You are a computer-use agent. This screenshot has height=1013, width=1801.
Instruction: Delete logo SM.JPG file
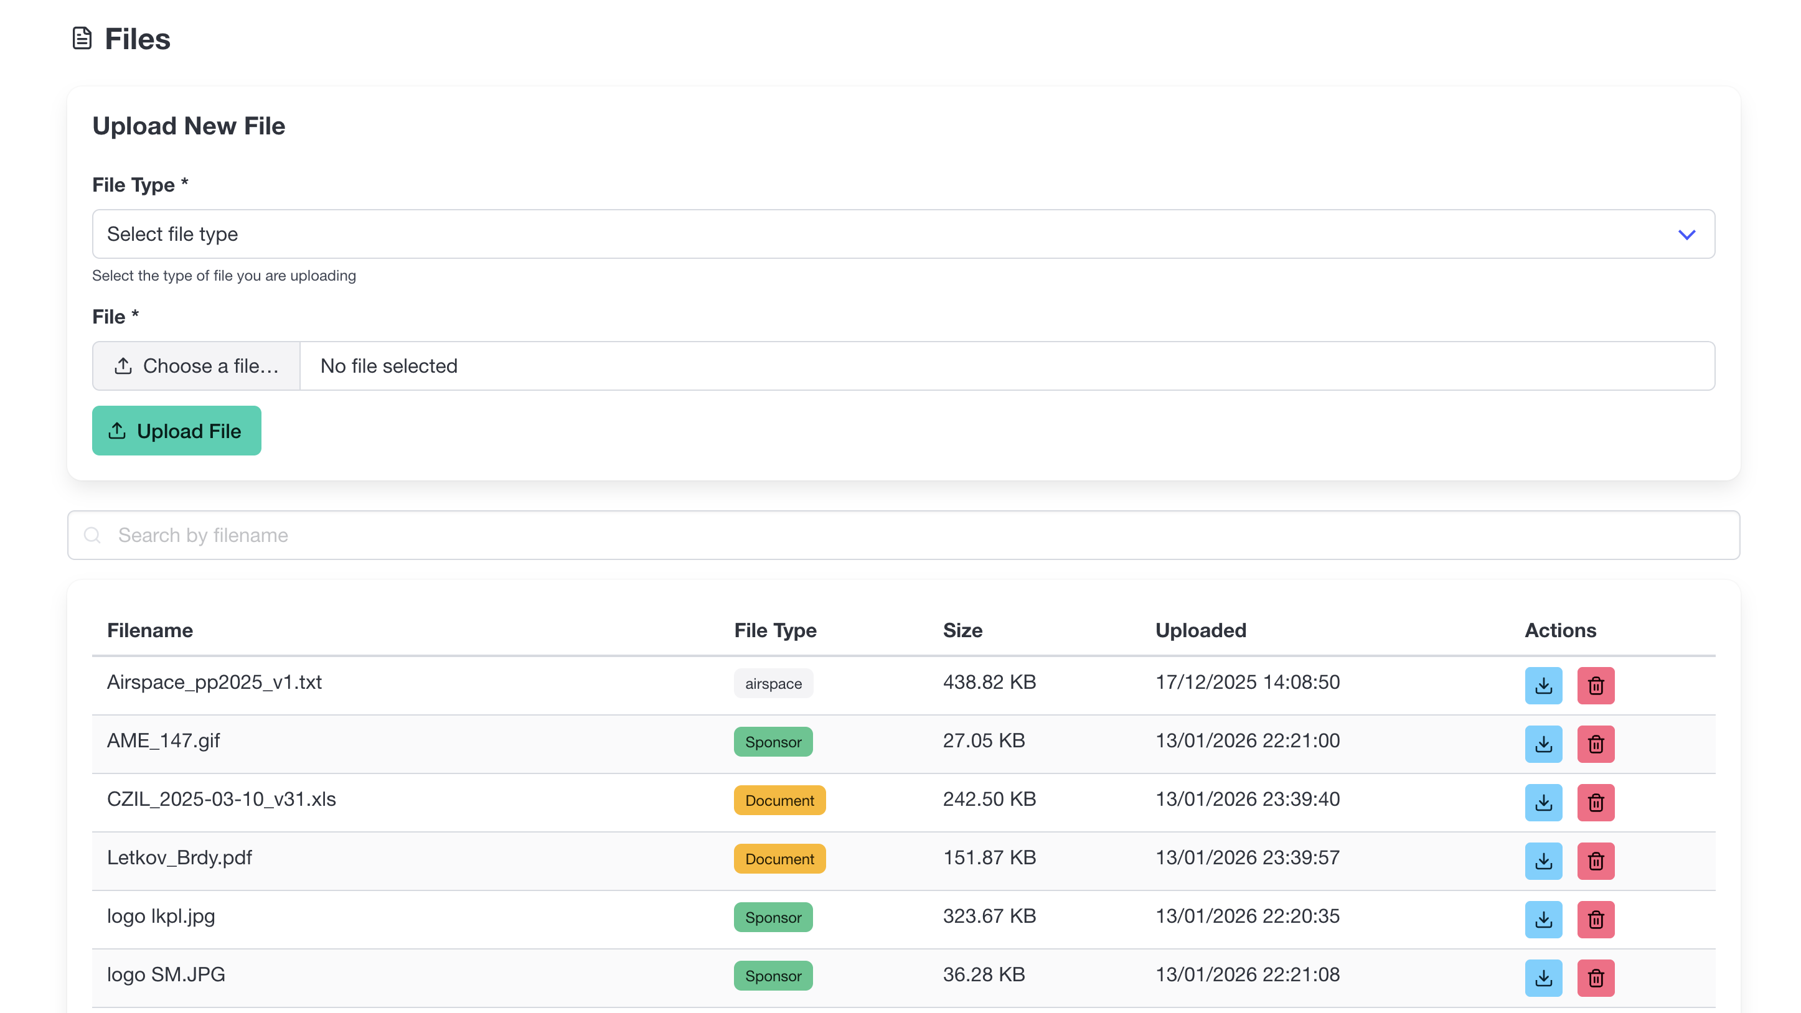1595,978
